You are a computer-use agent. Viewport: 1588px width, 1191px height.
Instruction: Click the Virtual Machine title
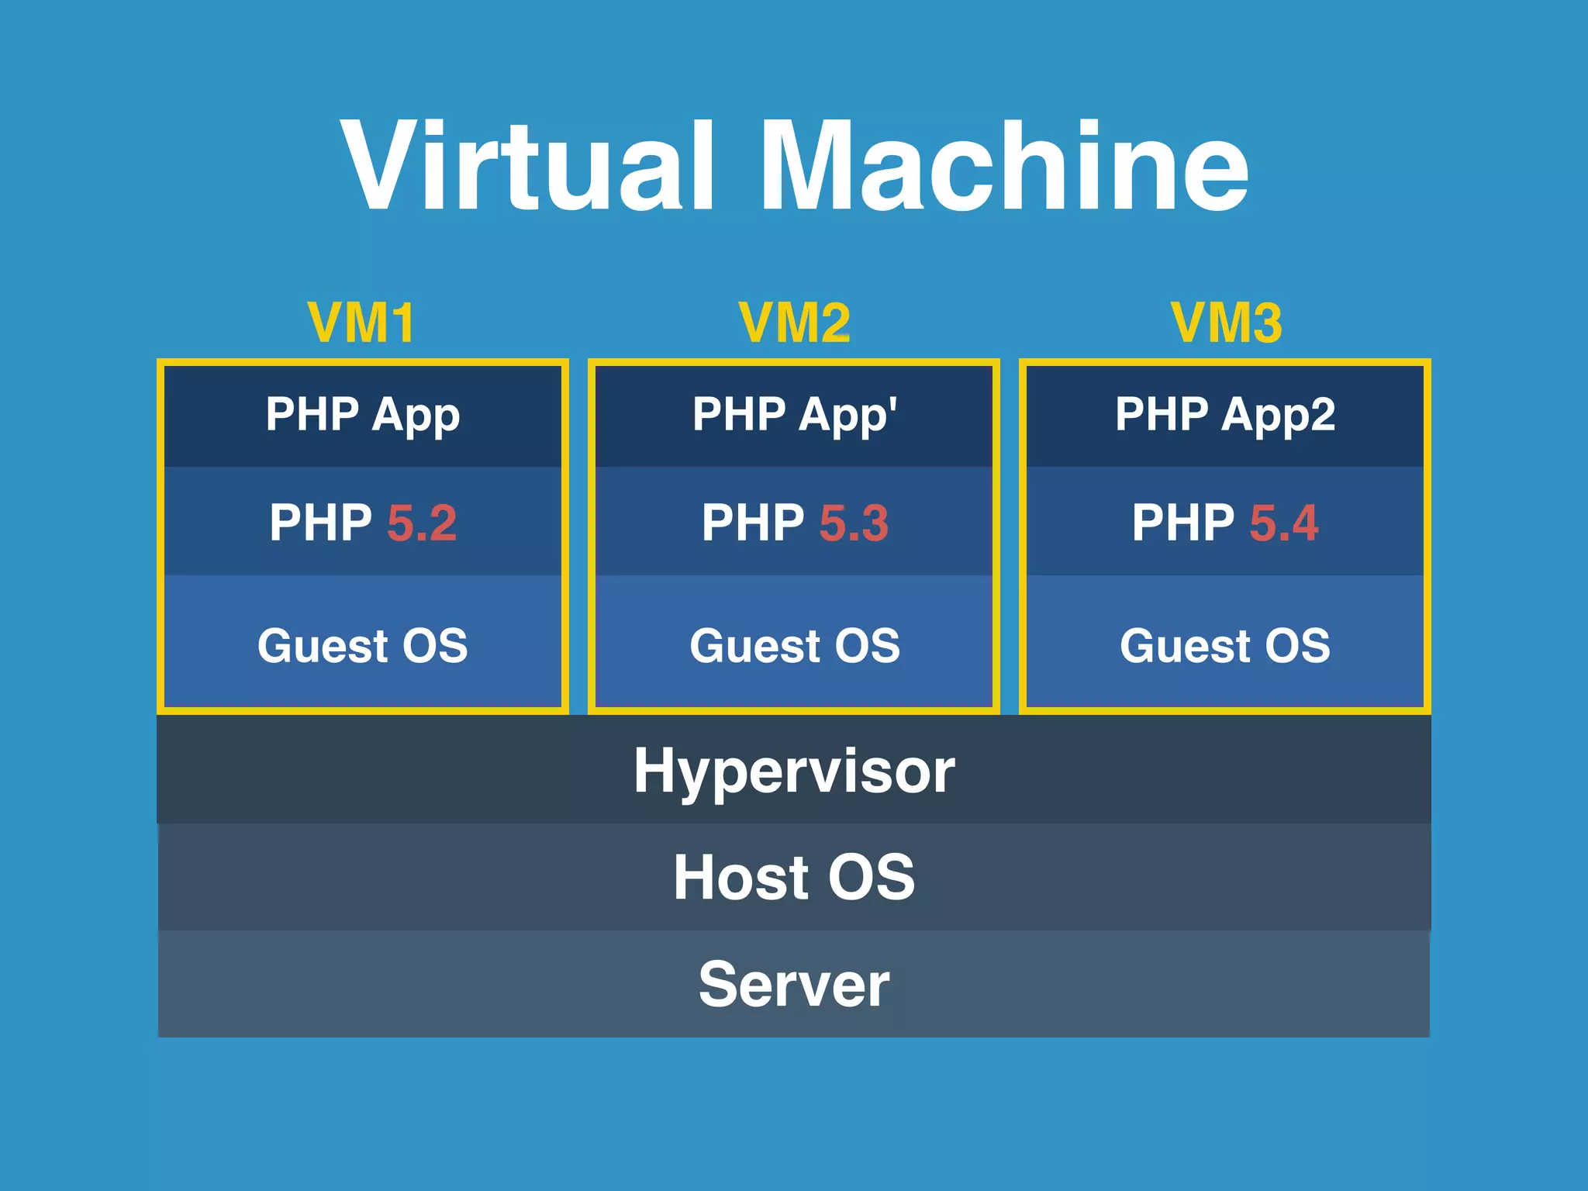click(794, 165)
